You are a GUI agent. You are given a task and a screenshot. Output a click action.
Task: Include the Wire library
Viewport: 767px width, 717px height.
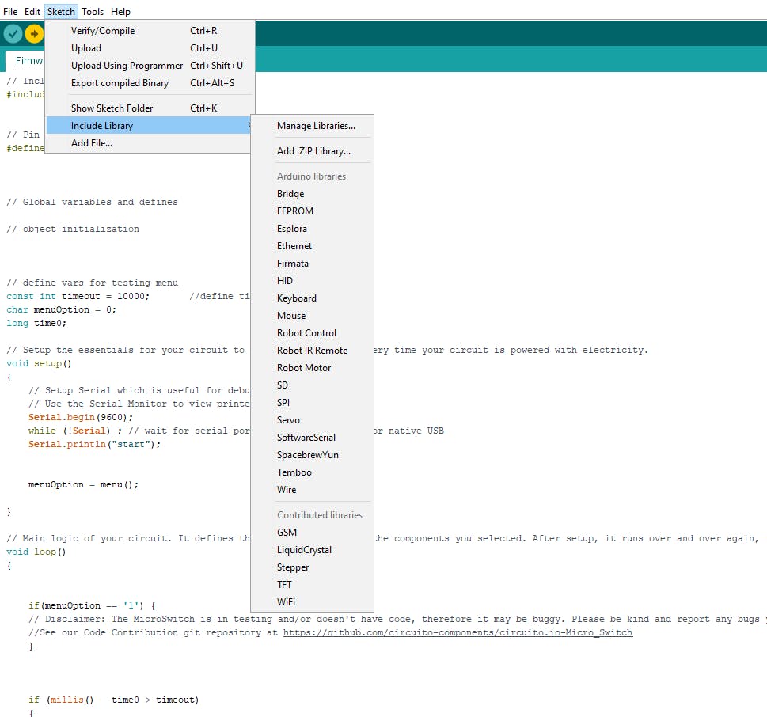click(287, 490)
